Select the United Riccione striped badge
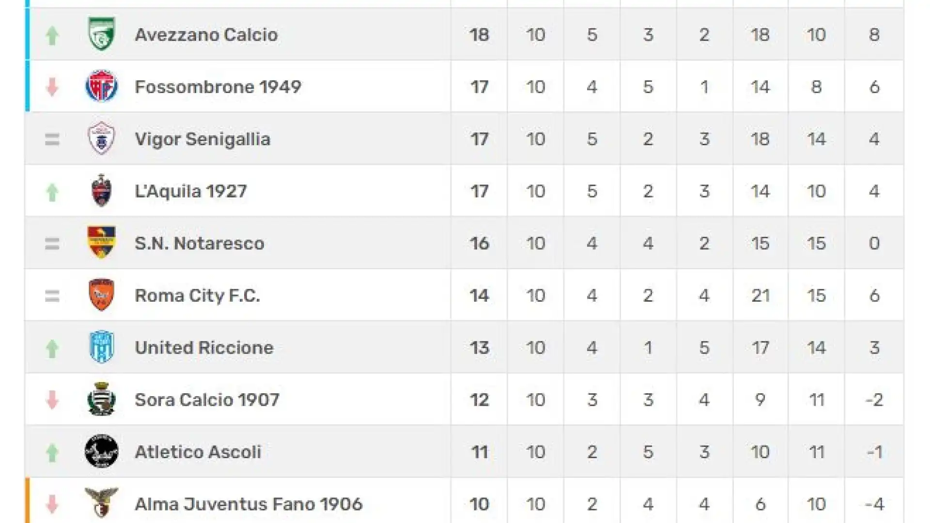The height and width of the screenshot is (523, 930). click(x=101, y=347)
